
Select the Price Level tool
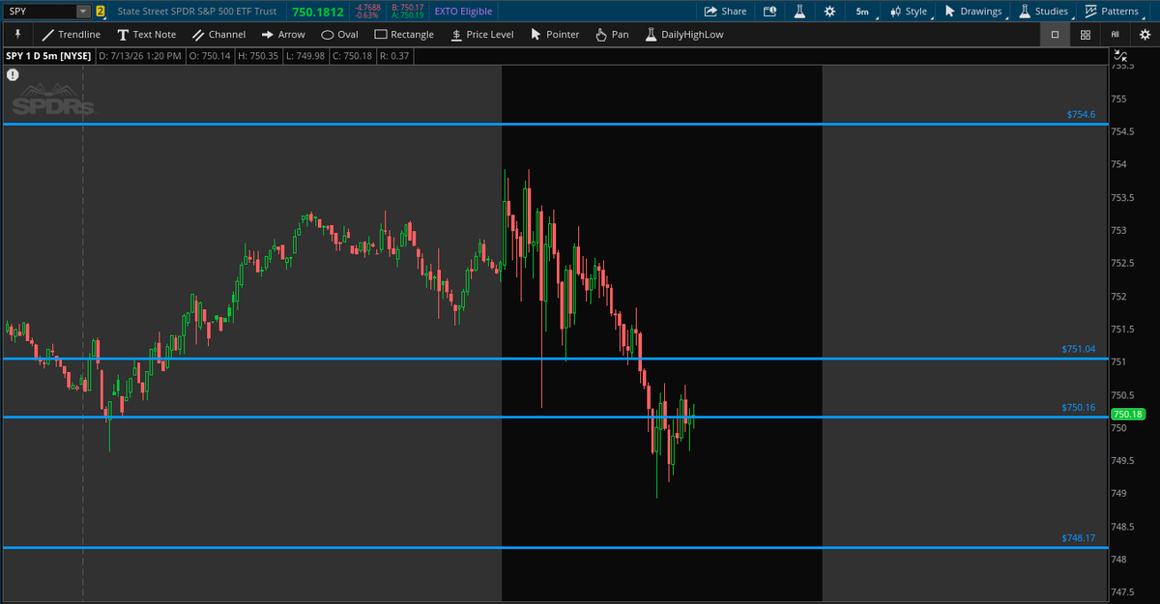482,34
